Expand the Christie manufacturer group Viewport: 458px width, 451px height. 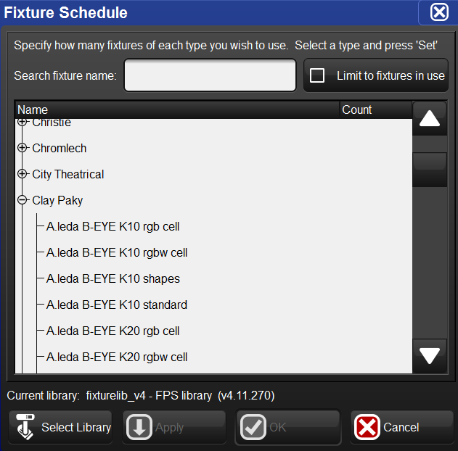click(23, 123)
